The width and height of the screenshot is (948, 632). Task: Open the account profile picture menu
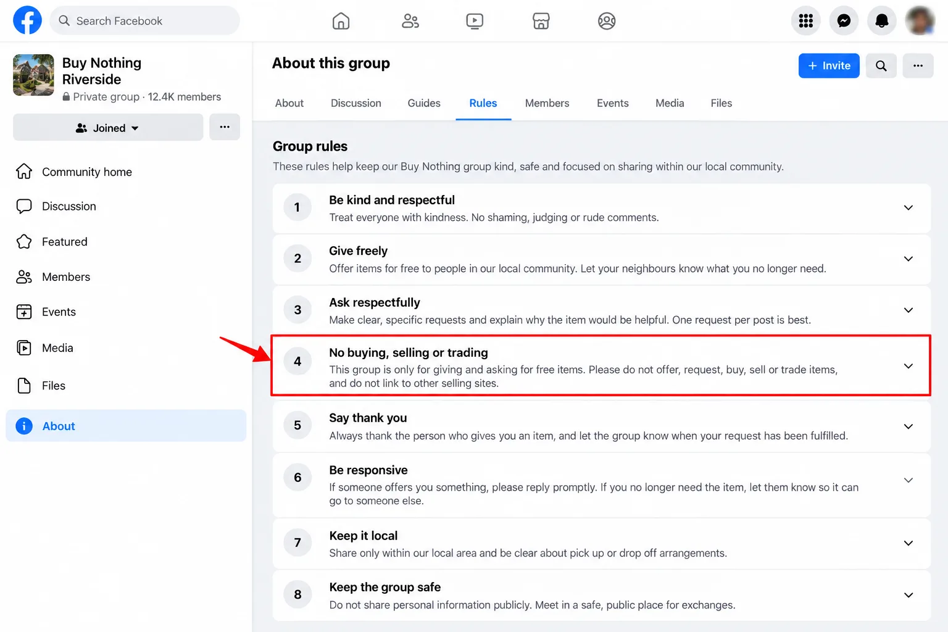click(x=920, y=21)
